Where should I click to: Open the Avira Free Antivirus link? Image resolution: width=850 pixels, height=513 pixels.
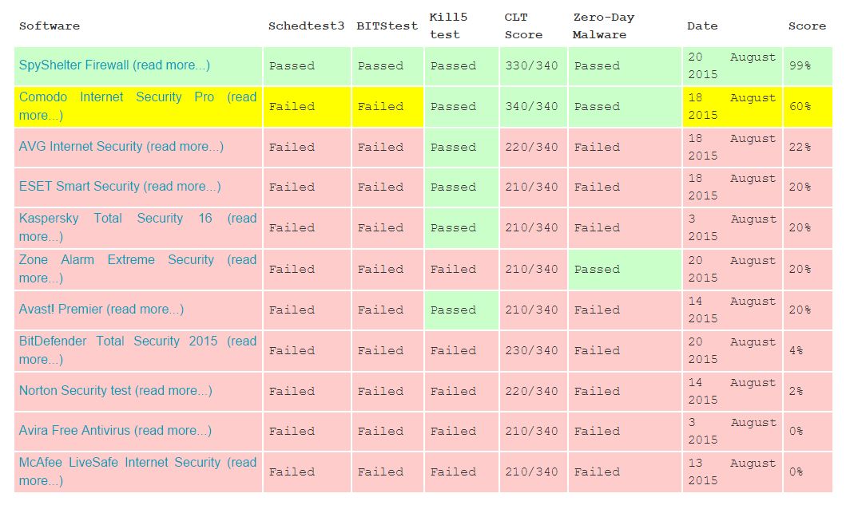115,431
